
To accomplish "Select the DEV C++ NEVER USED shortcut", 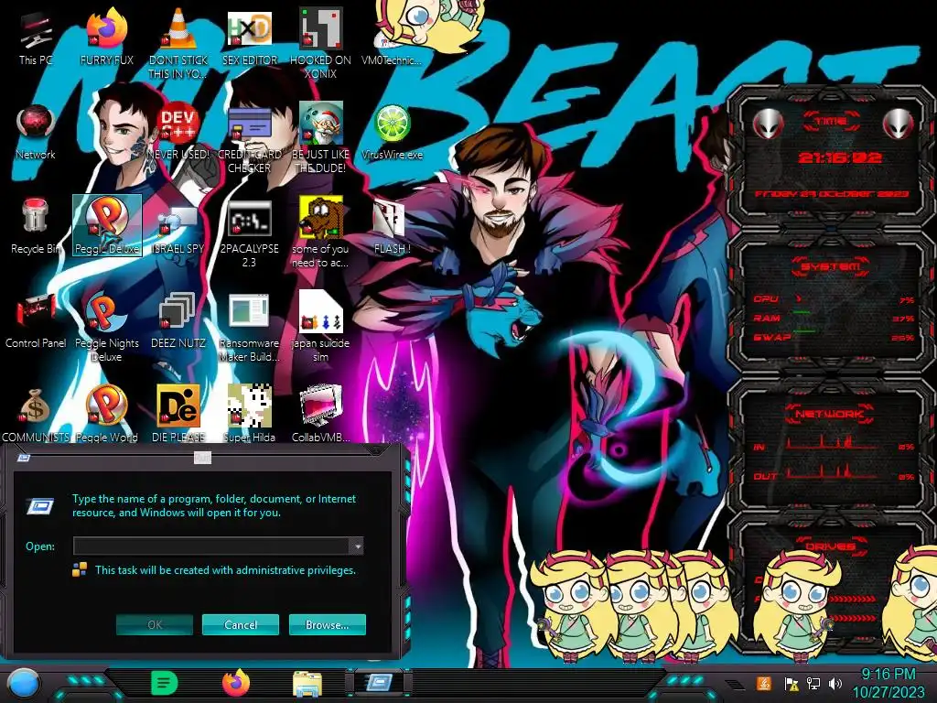I will 178,132.
